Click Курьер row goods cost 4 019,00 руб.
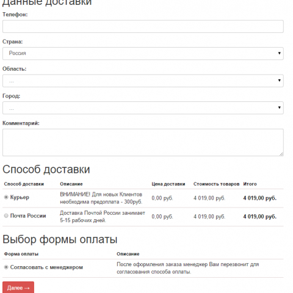The image size is (293, 293). (x=209, y=198)
